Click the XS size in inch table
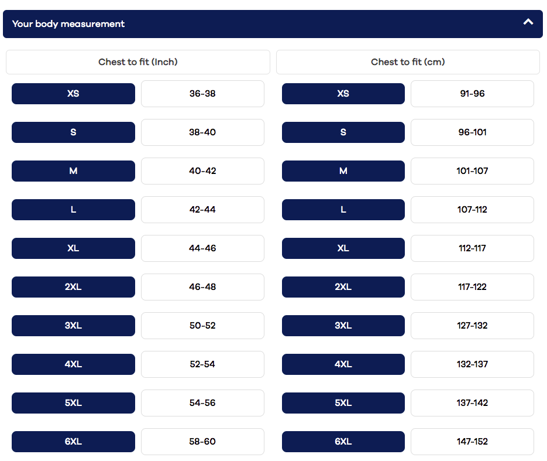 pos(73,94)
